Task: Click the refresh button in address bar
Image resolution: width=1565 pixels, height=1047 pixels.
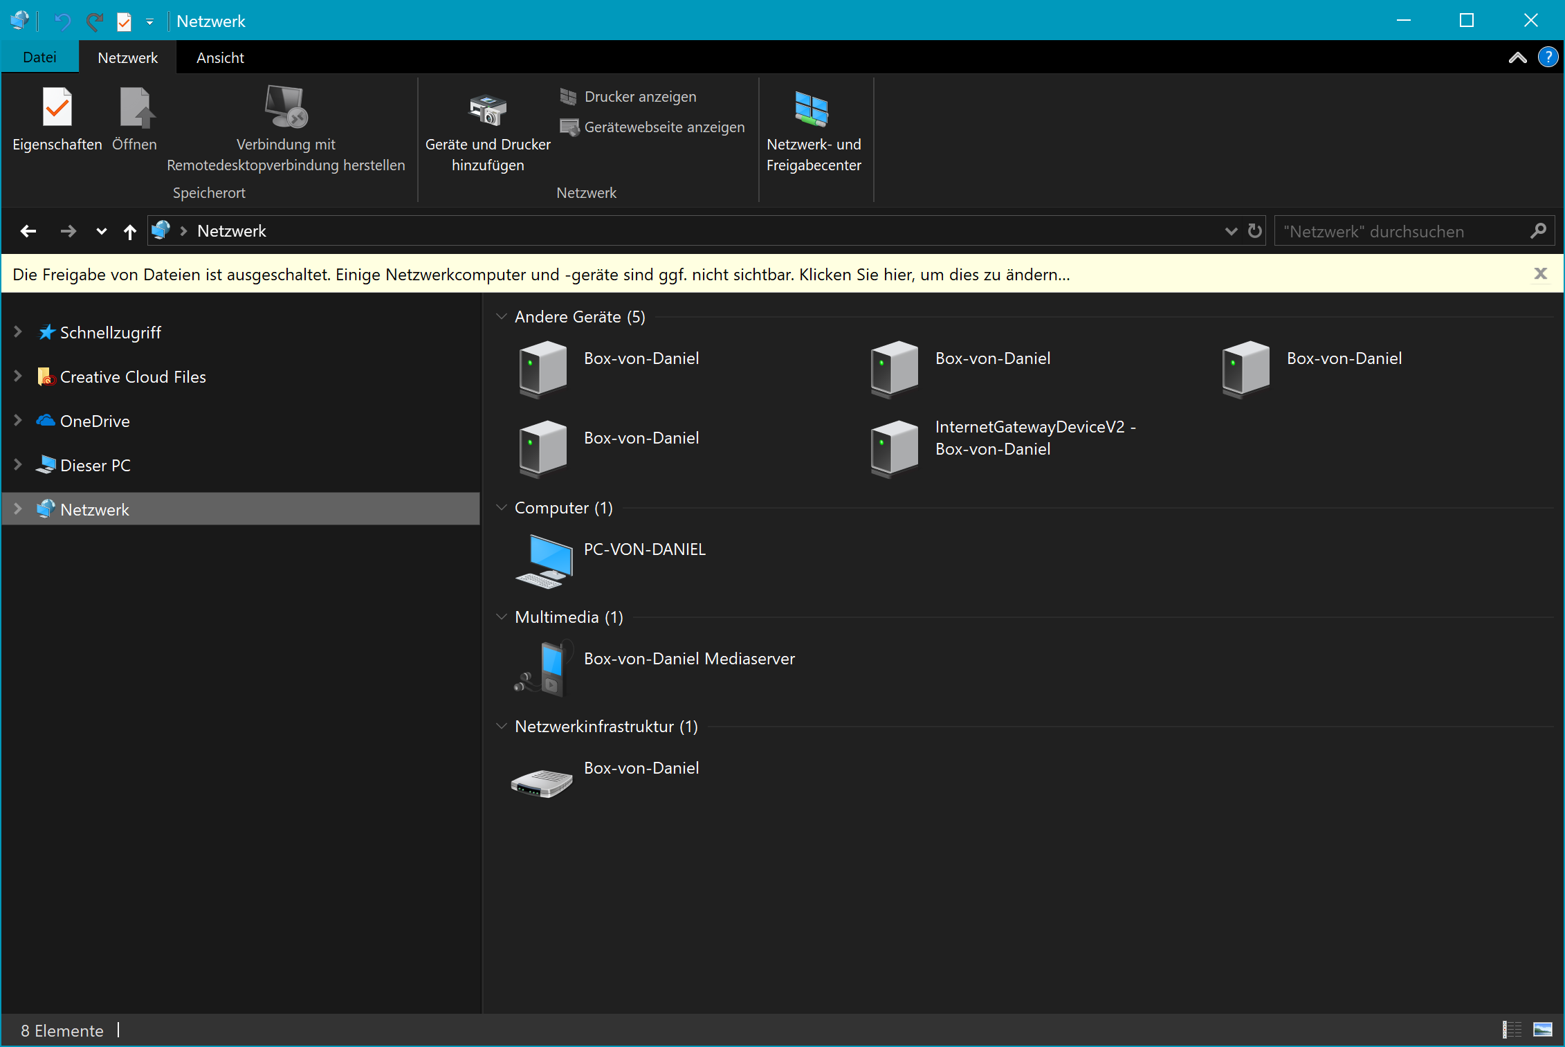Action: [1254, 231]
